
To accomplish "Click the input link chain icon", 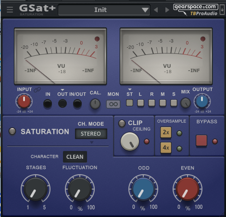I will click(37, 89).
